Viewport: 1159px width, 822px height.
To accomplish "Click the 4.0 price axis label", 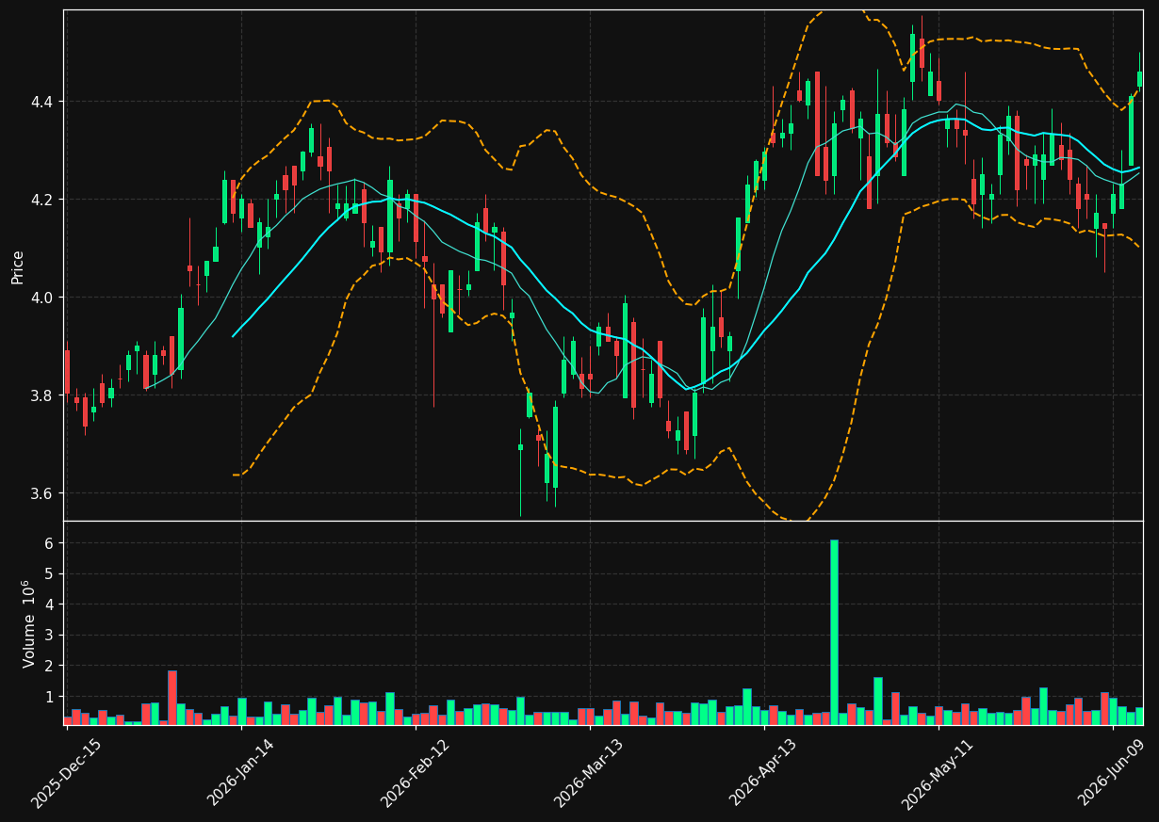I will point(41,298).
